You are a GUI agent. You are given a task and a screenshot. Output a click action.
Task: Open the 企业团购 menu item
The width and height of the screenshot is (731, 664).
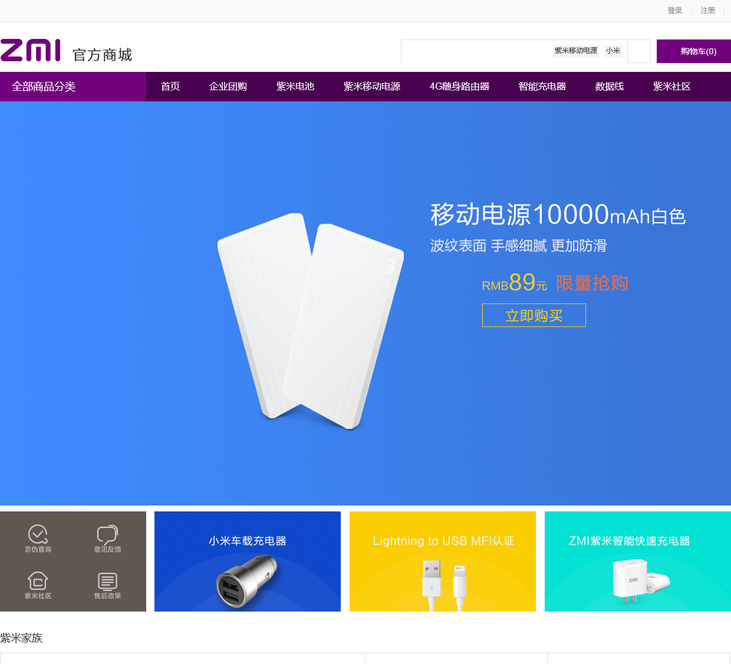[228, 87]
